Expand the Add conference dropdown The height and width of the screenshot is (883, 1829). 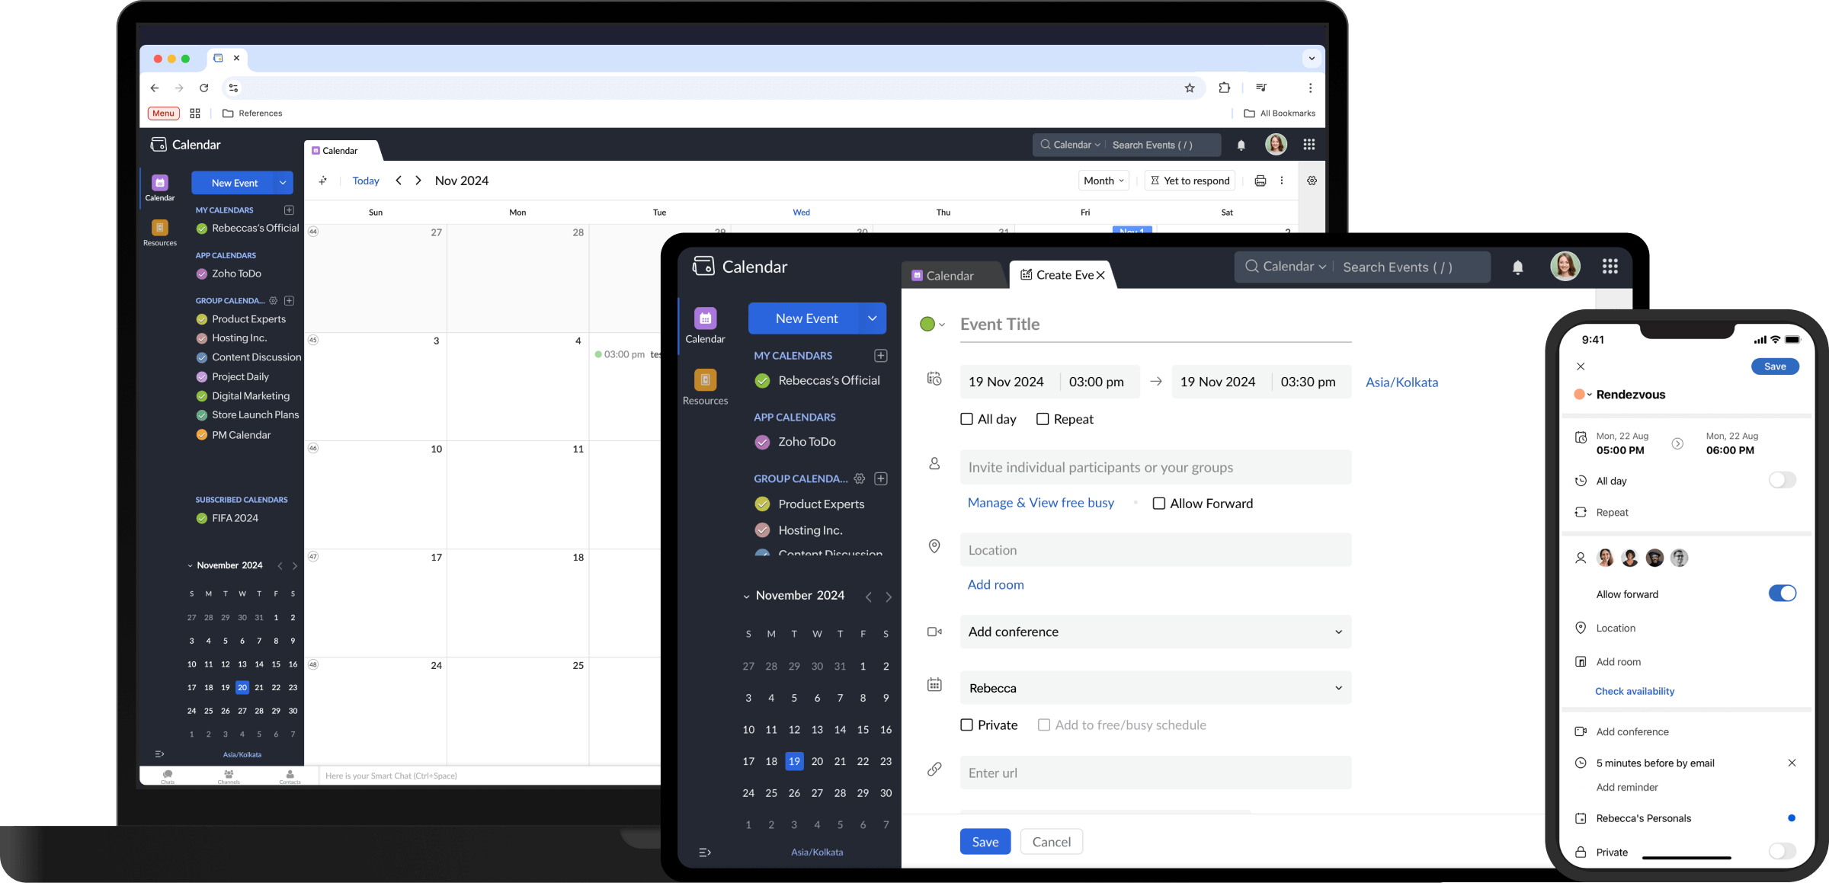(1155, 632)
